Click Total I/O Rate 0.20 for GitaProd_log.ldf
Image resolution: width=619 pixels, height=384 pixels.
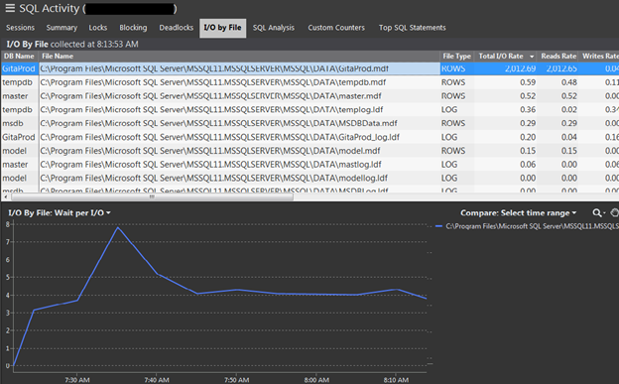point(528,137)
